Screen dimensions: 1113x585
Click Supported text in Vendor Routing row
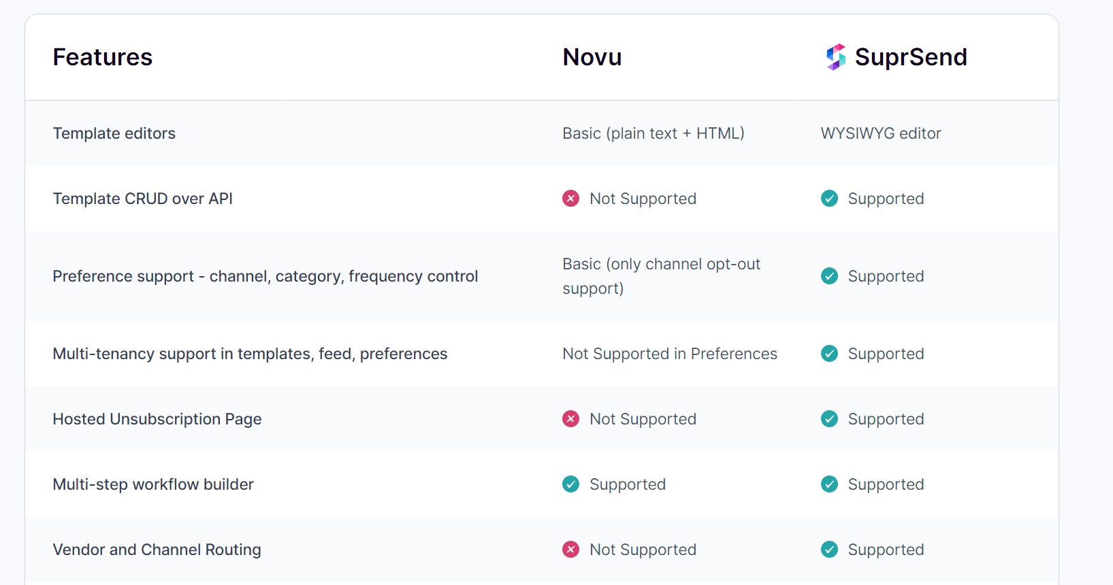click(x=886, y=550)
